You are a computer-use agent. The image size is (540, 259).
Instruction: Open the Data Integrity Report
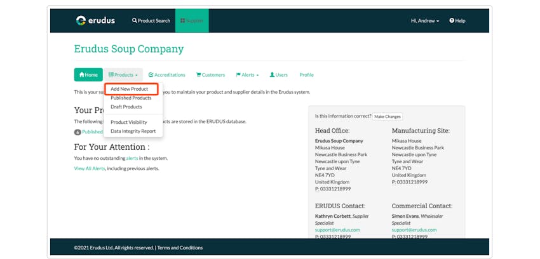133,131
